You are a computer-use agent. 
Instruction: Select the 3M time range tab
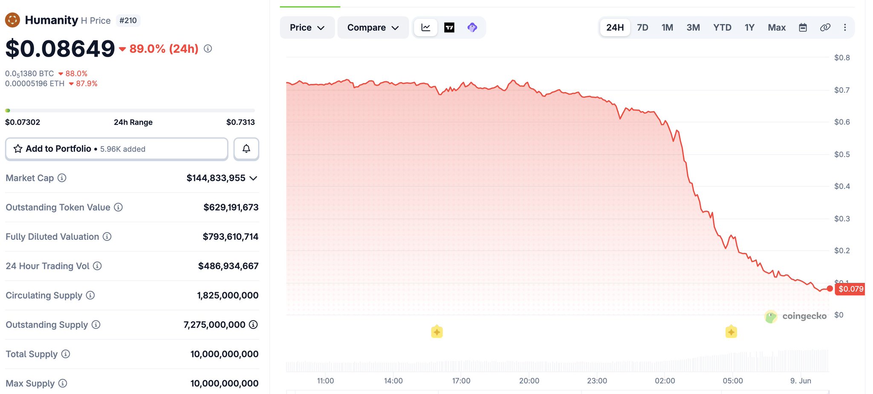click(x=693, y=28)
